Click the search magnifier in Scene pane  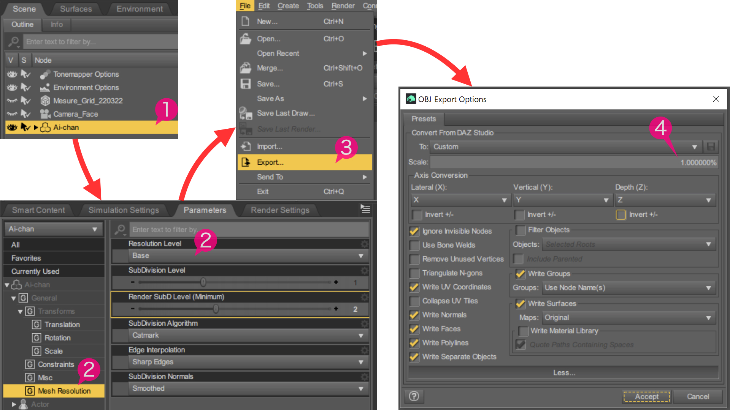(x=14, y=41)
